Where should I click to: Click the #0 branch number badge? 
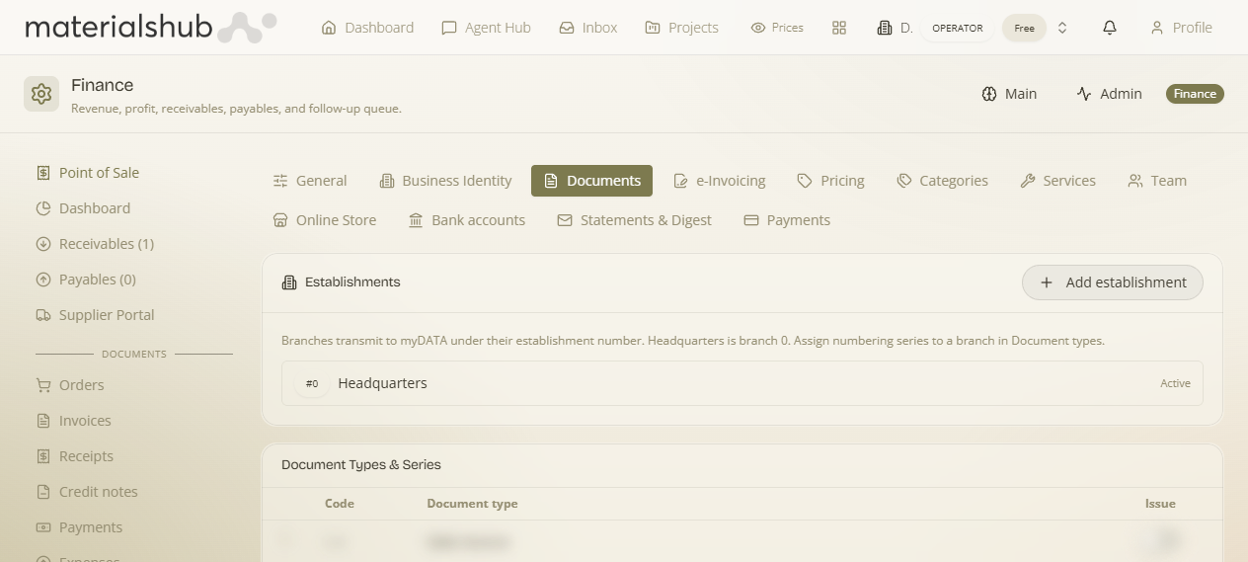(x=312, y=383)
